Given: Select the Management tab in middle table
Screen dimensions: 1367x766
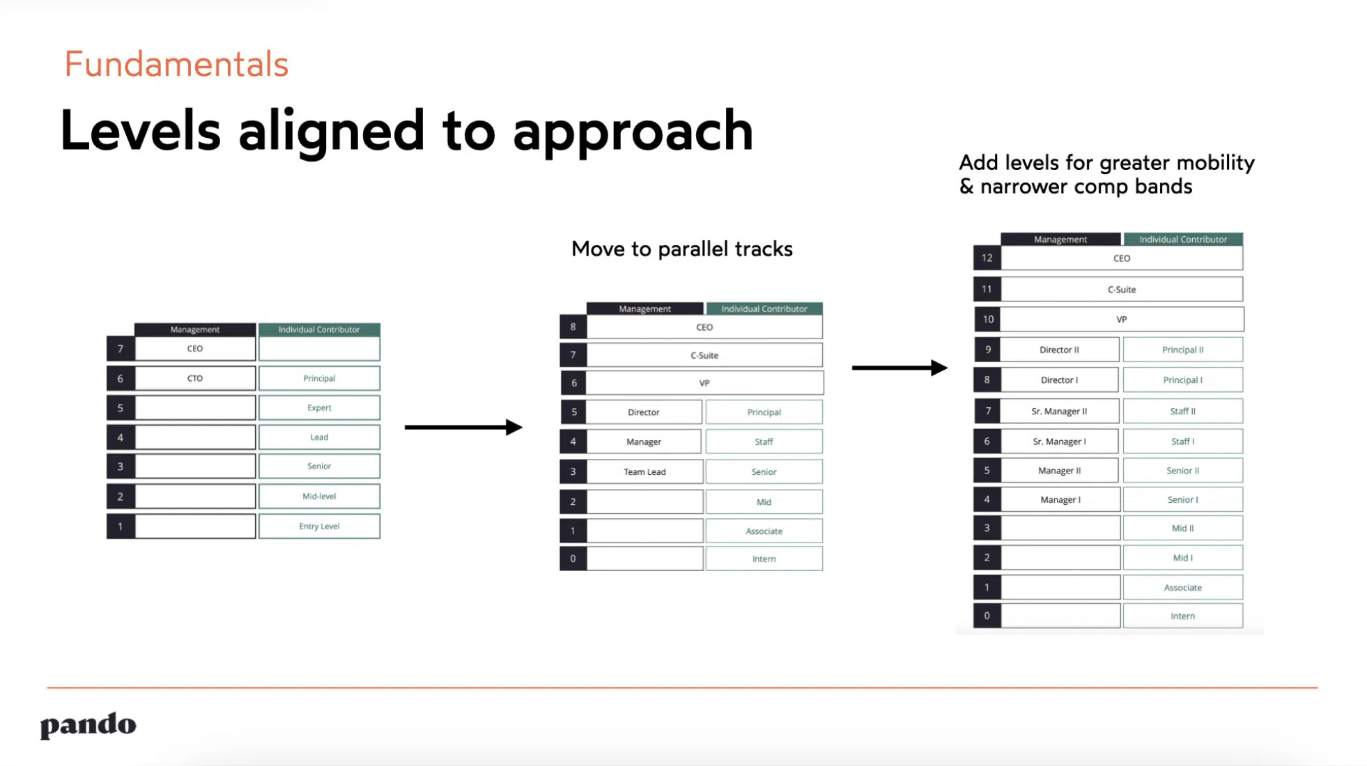Looking at the screenshot, I should (644, 308).
